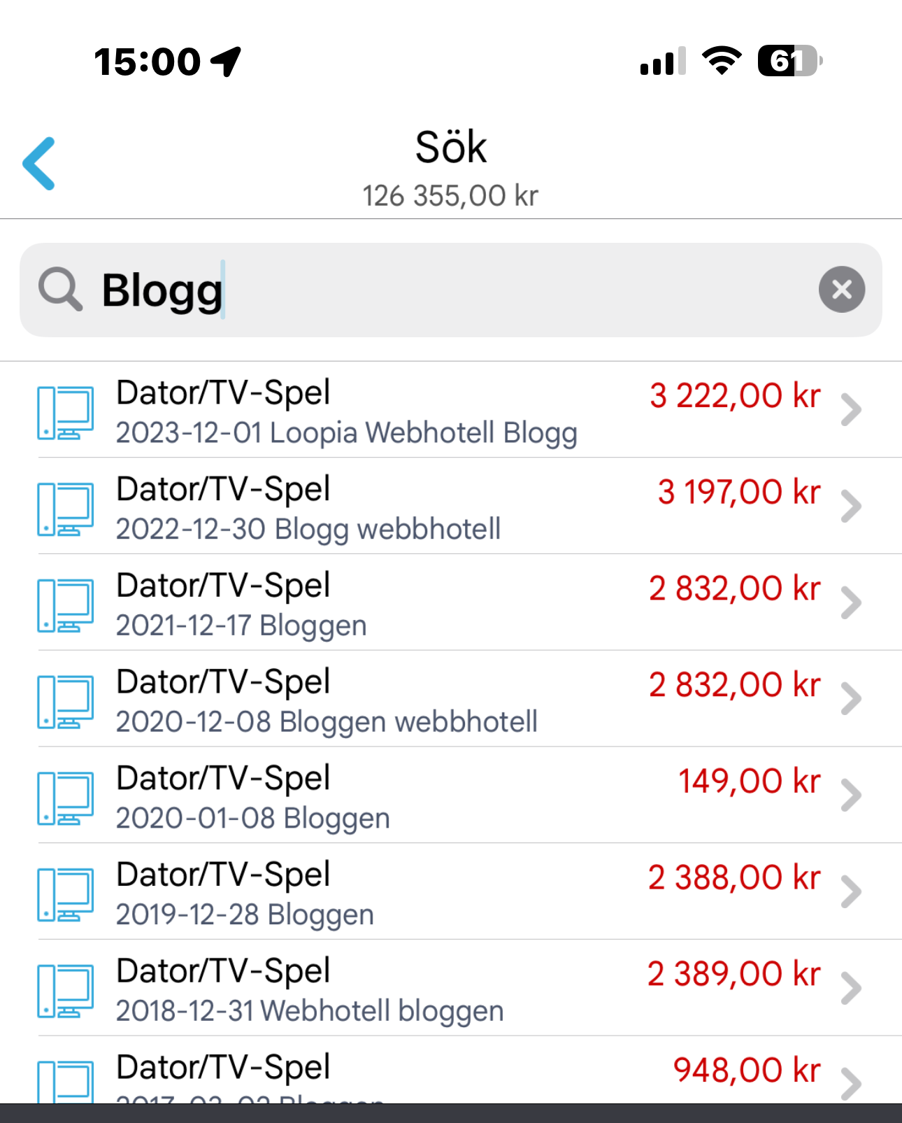Open the 2023-12-01 Loopia Webhotell Blogg transaction
This screenshot has height=1123, width=902.
451,410
